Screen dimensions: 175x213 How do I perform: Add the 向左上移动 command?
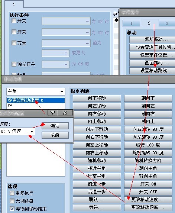click(x=97, y=145)
